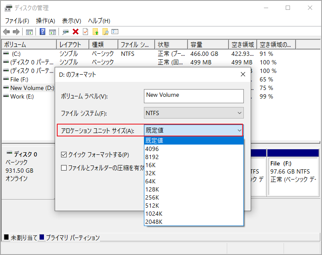The height and width of the screenshot is (255, 322).
Task: Click the folder with green arrow icon
Action: (x=96, y=32)
